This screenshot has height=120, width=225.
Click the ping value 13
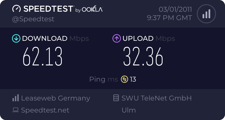133,79
